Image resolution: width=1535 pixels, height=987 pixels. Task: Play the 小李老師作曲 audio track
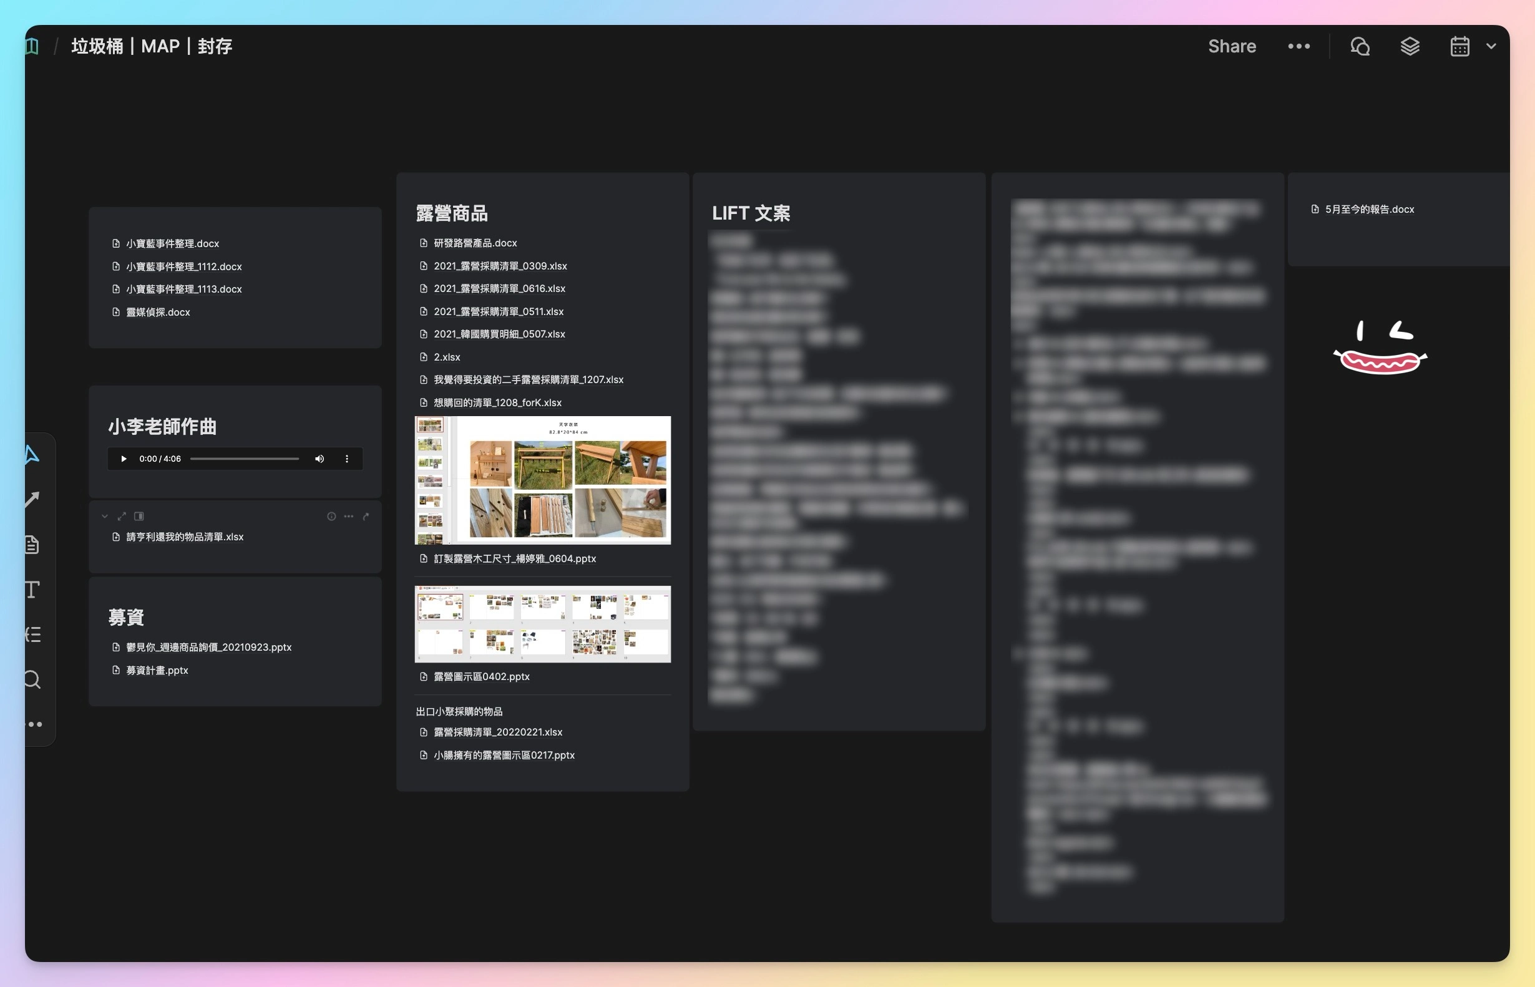tap(124, 459)
